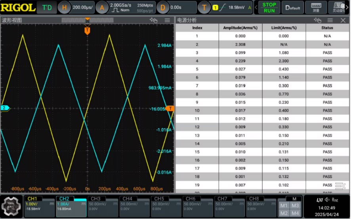Enable the CH4 channel

(128, 199)
